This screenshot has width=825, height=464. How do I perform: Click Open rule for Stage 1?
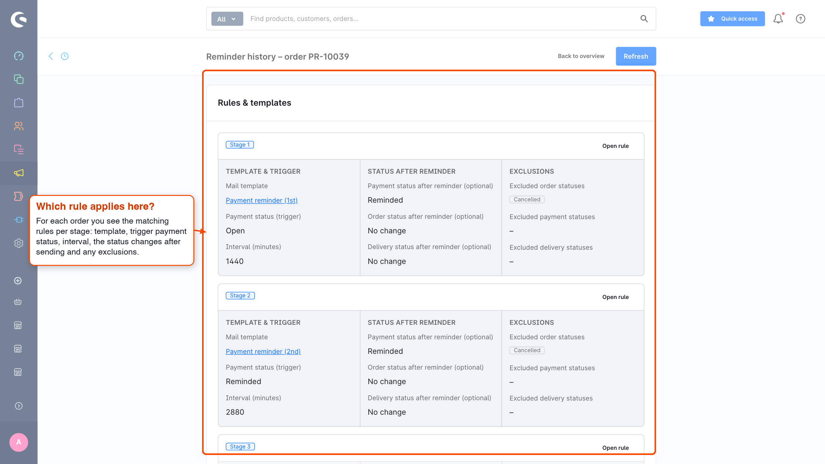[x=616, y=146]
